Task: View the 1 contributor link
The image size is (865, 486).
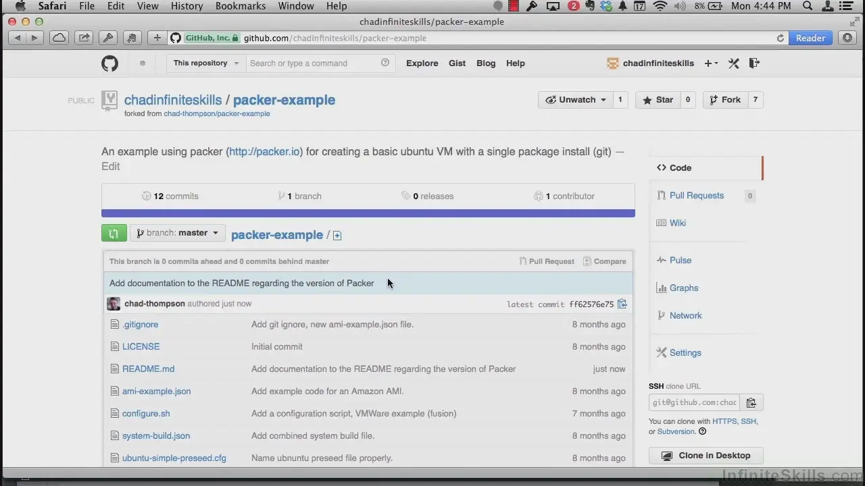Action: click(564, 196)
